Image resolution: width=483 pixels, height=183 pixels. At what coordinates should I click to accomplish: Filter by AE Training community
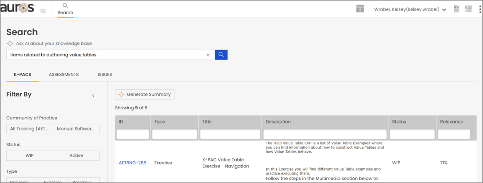click(x=30, y=129)
